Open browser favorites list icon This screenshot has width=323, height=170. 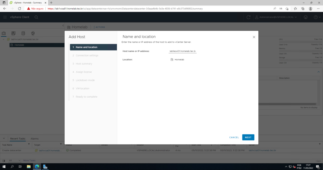295,9
